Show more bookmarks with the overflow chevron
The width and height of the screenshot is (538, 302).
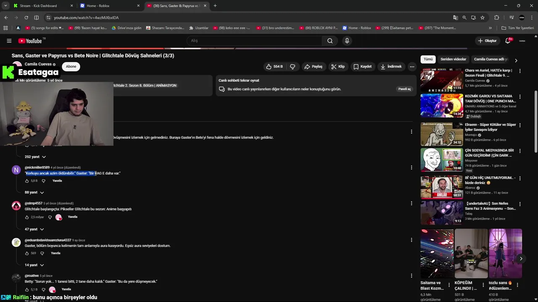click(490, 28)
